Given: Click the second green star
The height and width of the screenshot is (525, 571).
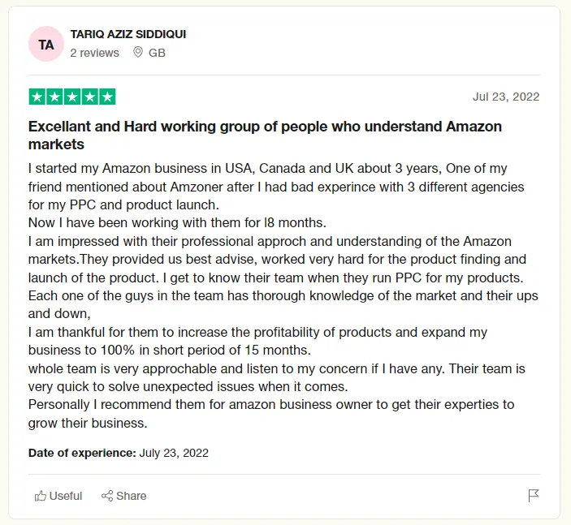Looking at the screenshot, I should [x=54, y=97].
